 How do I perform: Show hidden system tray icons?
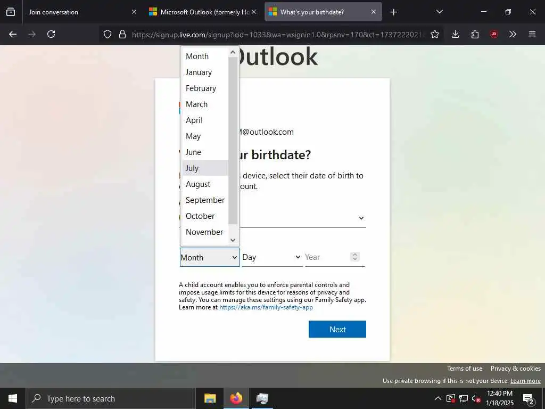pyautogui.click(x=438, y=398)
